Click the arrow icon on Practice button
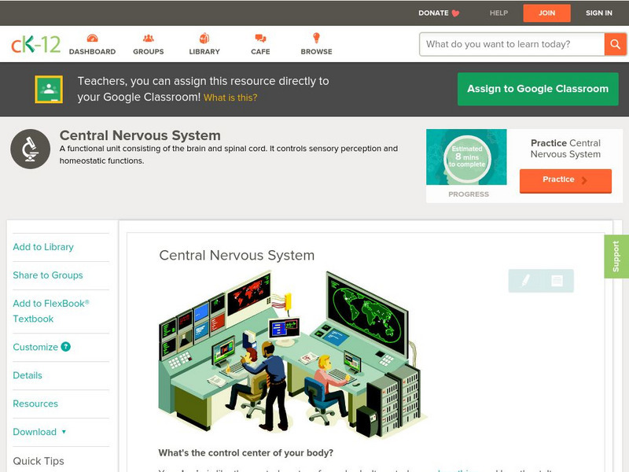This screenshot has height=472, width=629. tap(584, 180)
